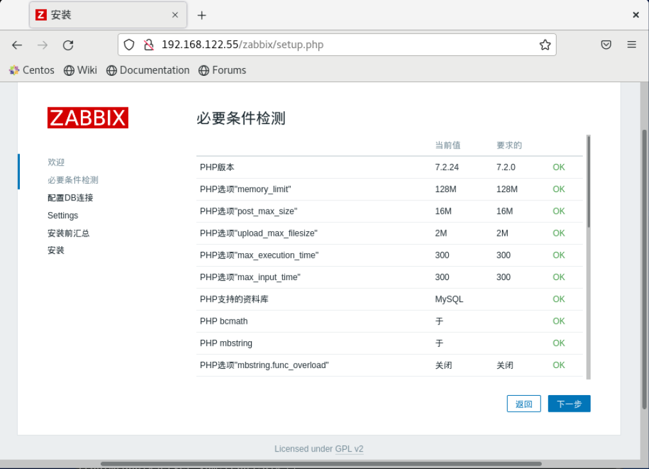Click the PHP mbstring row label
Screen dimensions: 649x469
[226, 343]
